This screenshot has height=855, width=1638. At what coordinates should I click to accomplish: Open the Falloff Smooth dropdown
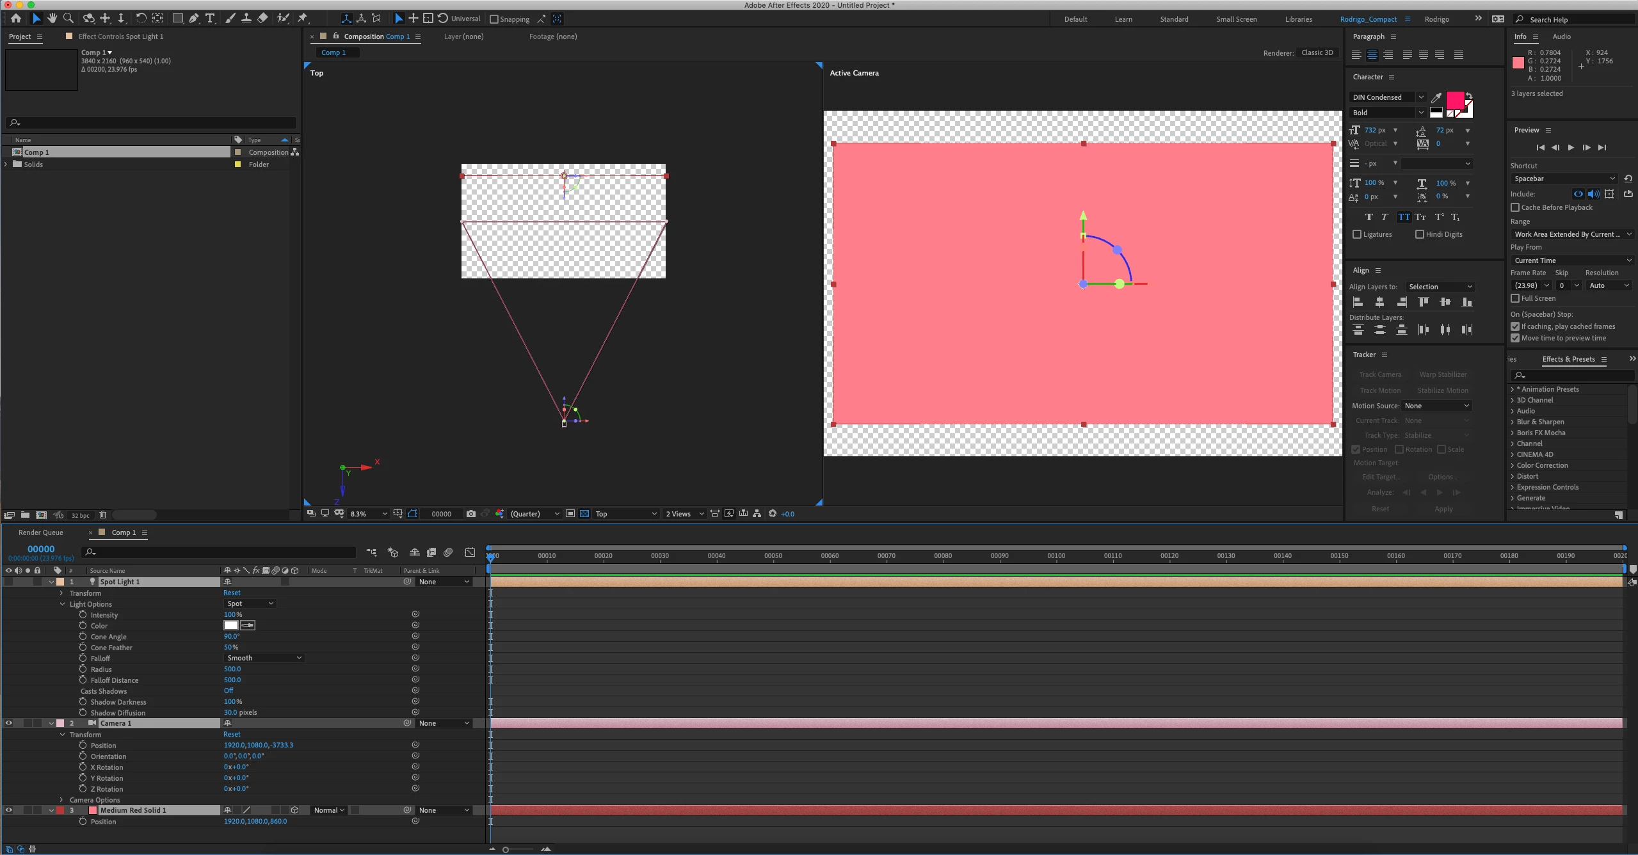pyautogui.click(x=264, y=658)
